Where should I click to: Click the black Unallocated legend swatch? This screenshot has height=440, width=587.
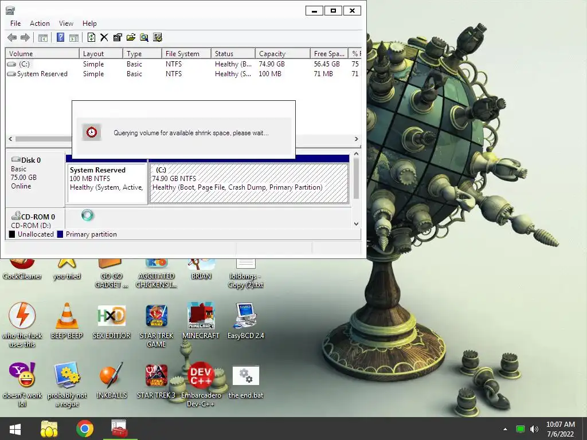[x=12, y=234]
